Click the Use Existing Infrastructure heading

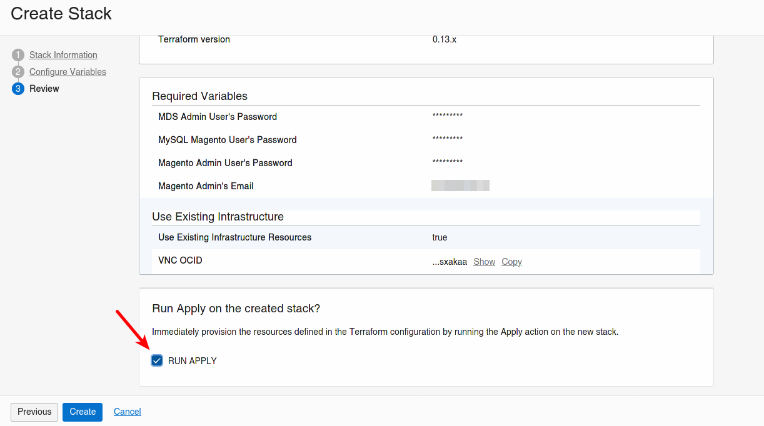point(218,217)
